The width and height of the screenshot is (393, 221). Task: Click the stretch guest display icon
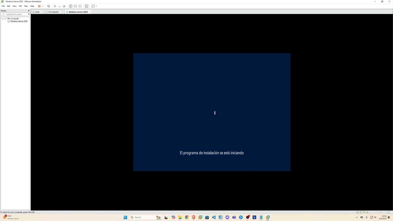point(93,6)
